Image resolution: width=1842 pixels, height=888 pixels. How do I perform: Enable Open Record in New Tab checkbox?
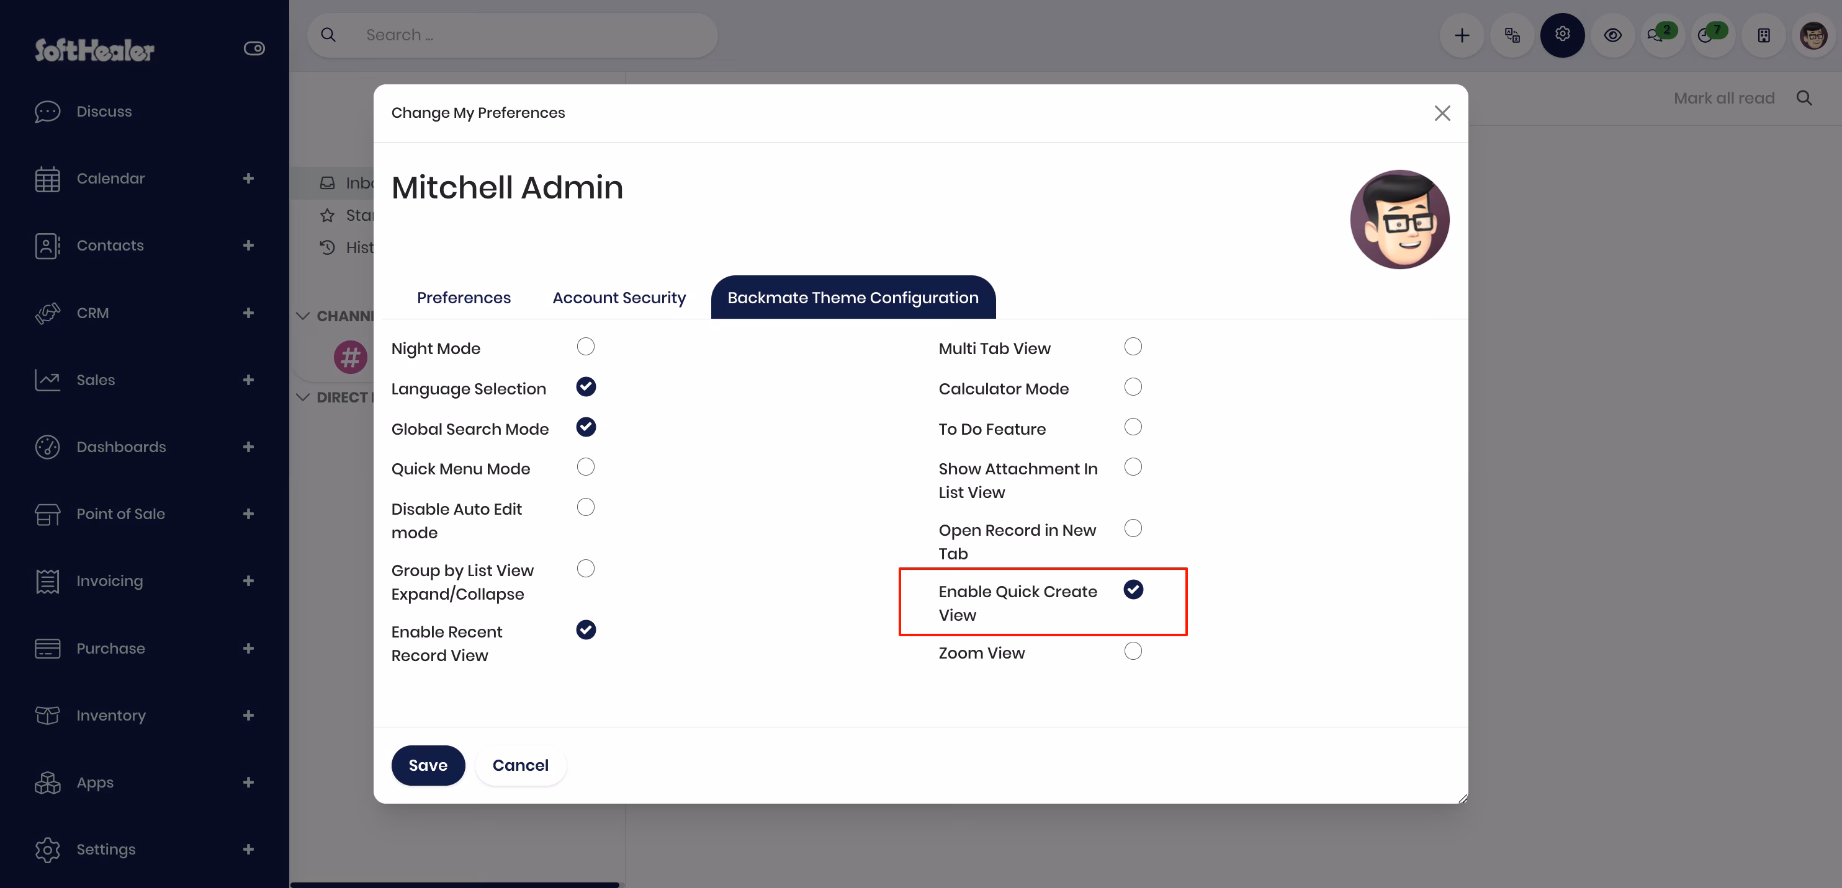pos(1133,528)
